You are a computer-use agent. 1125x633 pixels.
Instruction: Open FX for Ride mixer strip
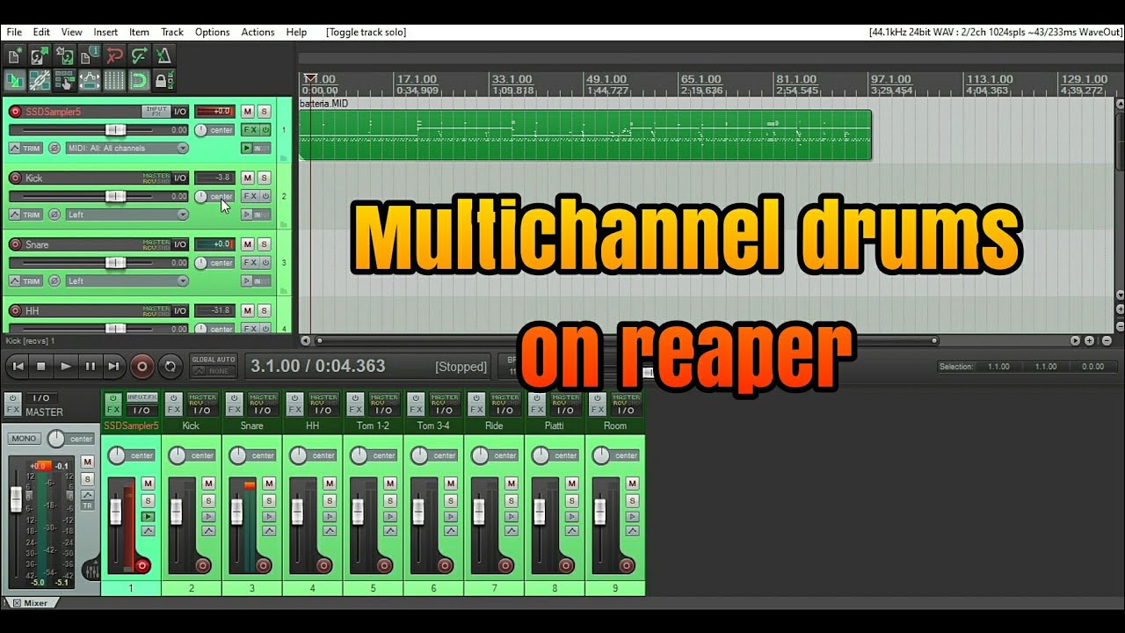coord(476,411)
